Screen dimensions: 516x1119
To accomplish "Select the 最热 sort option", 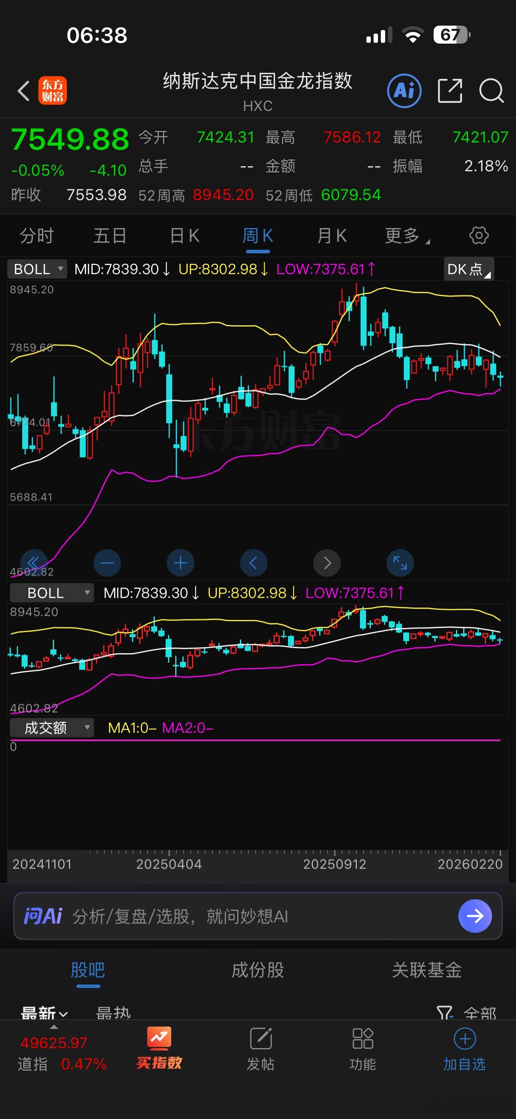I will coord(113,1013).
